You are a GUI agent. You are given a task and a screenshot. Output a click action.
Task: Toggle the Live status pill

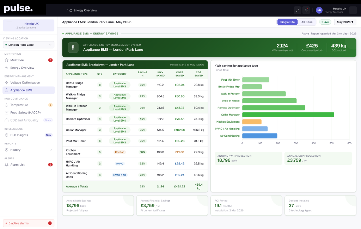325,22
